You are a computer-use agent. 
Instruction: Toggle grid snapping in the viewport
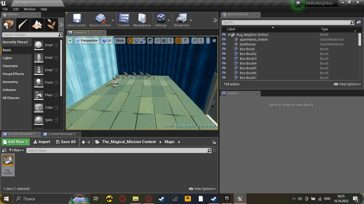(164, 41)
